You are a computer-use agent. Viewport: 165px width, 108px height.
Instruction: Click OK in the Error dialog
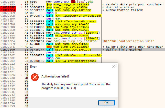[106, 103]
